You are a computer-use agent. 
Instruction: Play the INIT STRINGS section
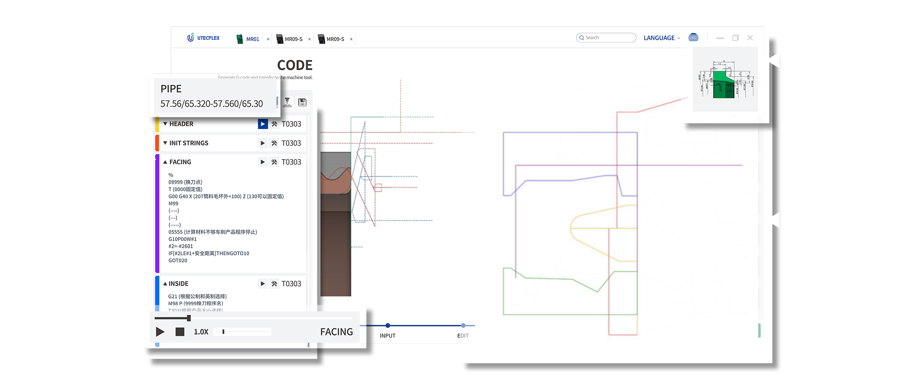click(x=262, y=143)
